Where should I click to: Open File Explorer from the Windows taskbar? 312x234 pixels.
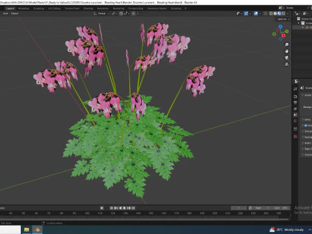(x=27, y=229)
